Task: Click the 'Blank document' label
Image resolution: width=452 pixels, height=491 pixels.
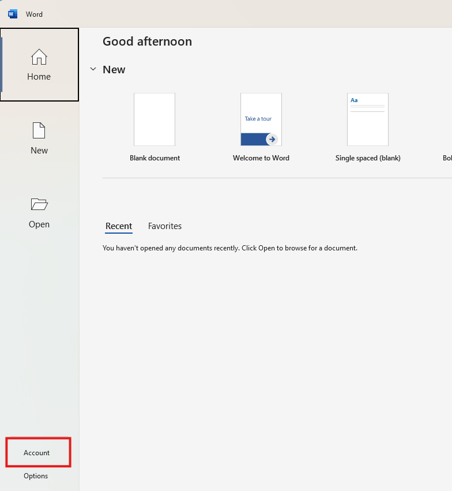Action: pyautogui.click(x=155, y=158)
